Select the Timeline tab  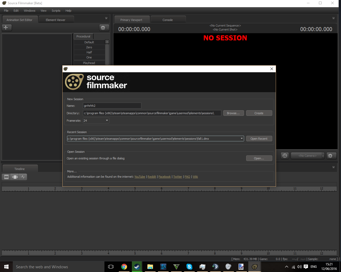pos(20,169)
